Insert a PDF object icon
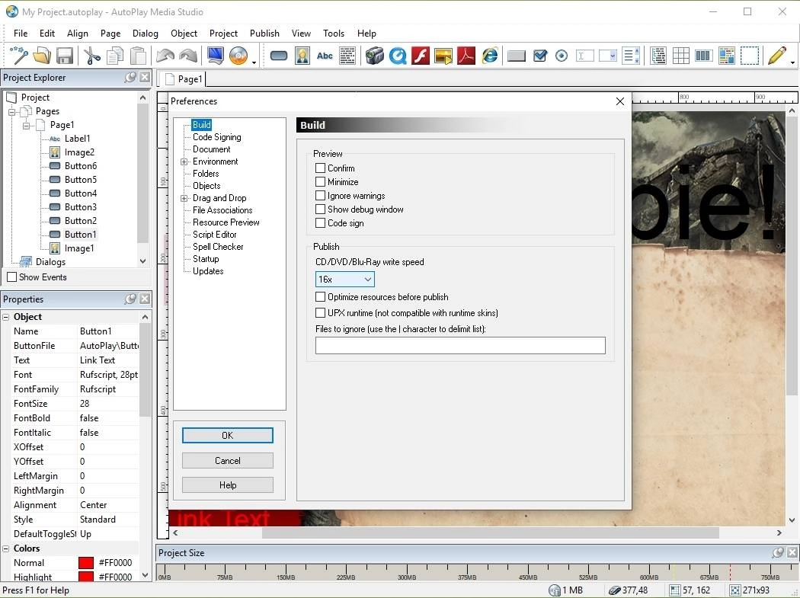Screen dimensions: 800x598 [x=466, y=56]
